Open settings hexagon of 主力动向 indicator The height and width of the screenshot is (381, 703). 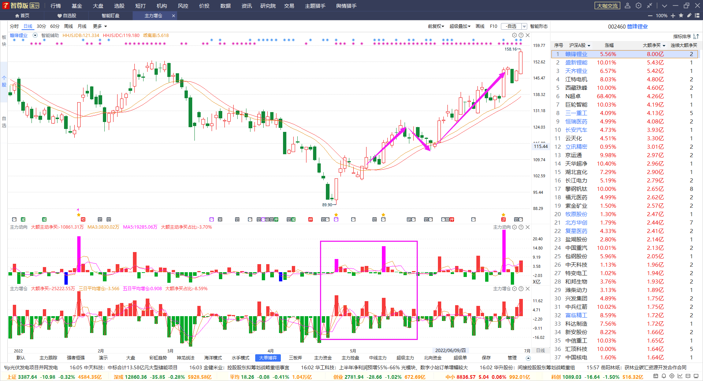514,227
